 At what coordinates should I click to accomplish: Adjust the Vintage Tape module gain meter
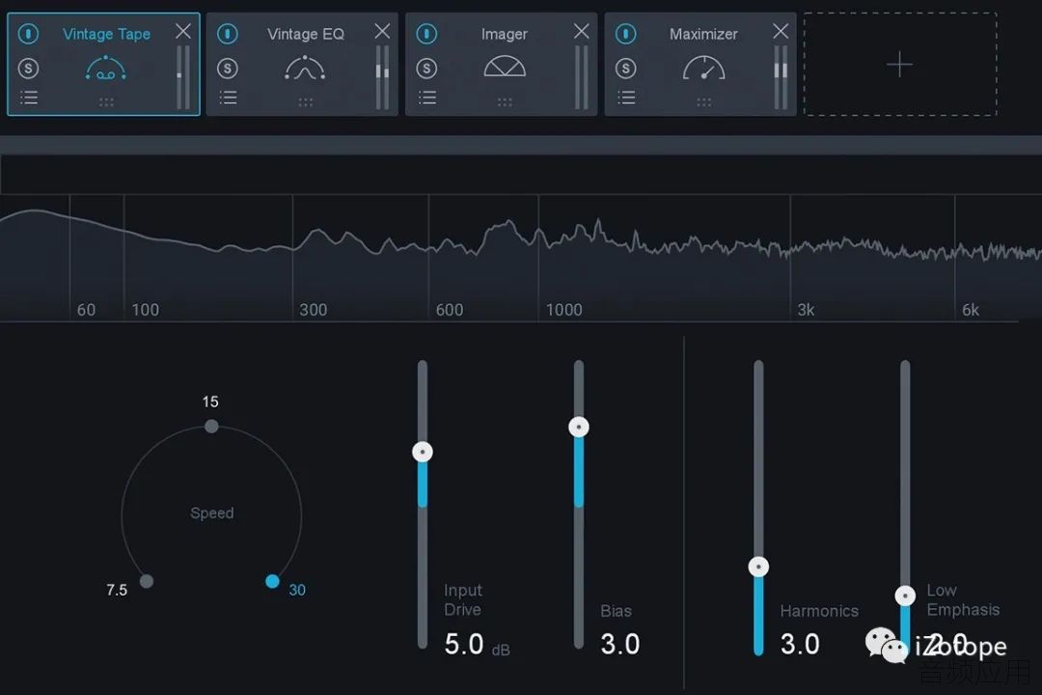click(x=183, y=77)
